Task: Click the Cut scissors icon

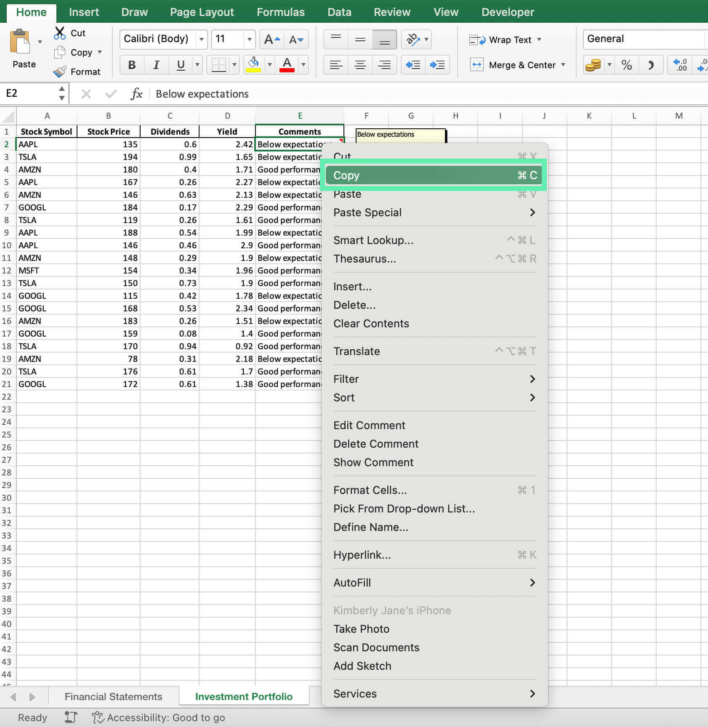Action: pos(60,33)
